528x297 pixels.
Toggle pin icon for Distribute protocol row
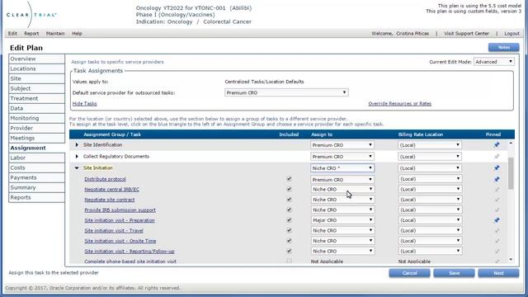pos(497,180)
